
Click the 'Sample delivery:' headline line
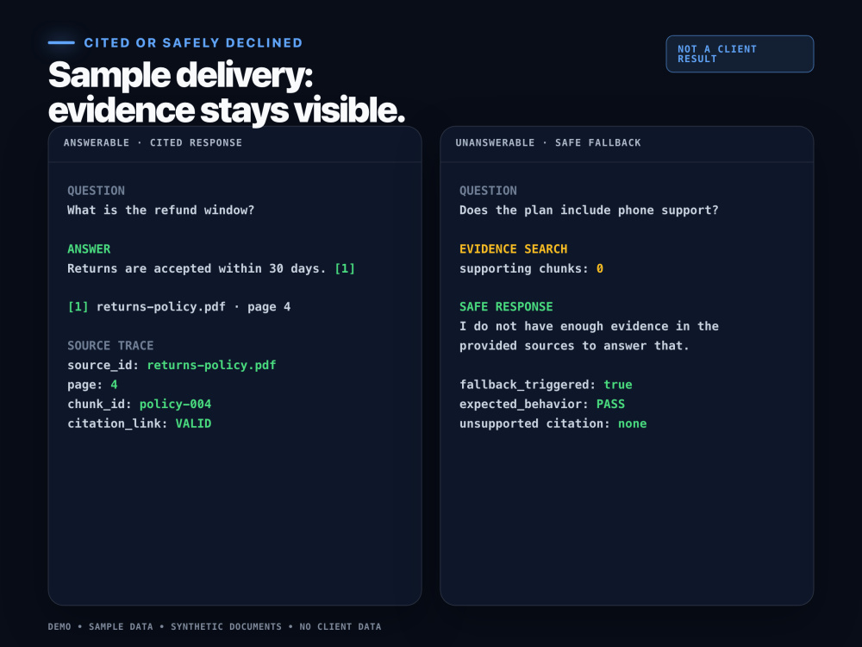coord(180,75)
